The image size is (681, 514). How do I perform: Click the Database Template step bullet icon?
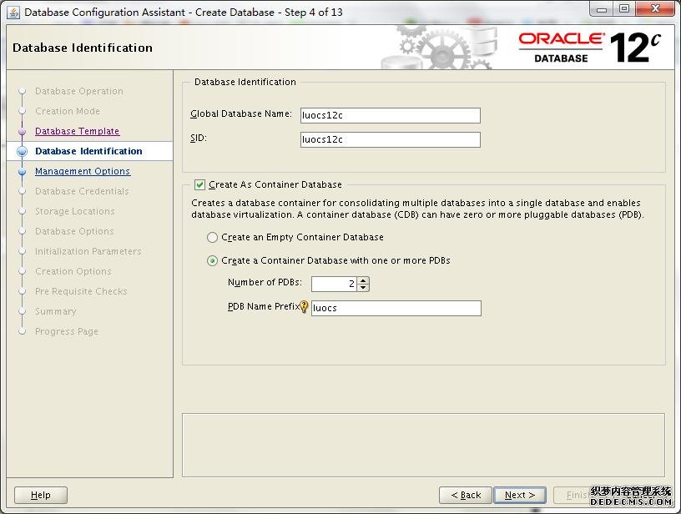[x=23, y=132]
